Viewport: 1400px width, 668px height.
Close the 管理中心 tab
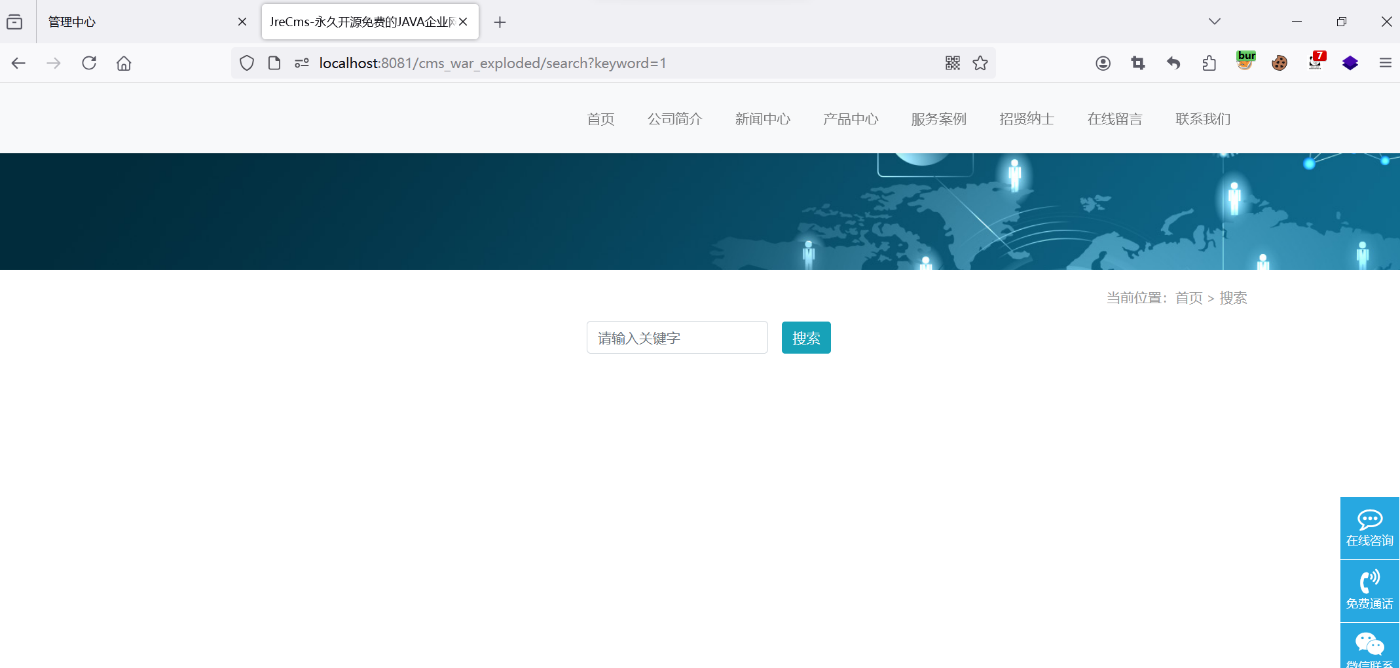(x=242, y=22)
